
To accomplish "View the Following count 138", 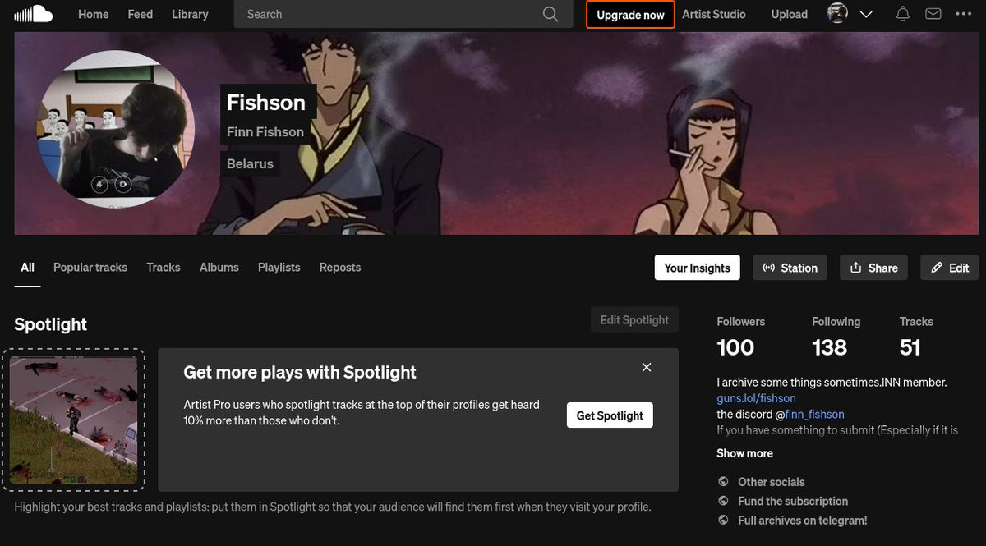I will pyautogui.click(x=830, y=348).
